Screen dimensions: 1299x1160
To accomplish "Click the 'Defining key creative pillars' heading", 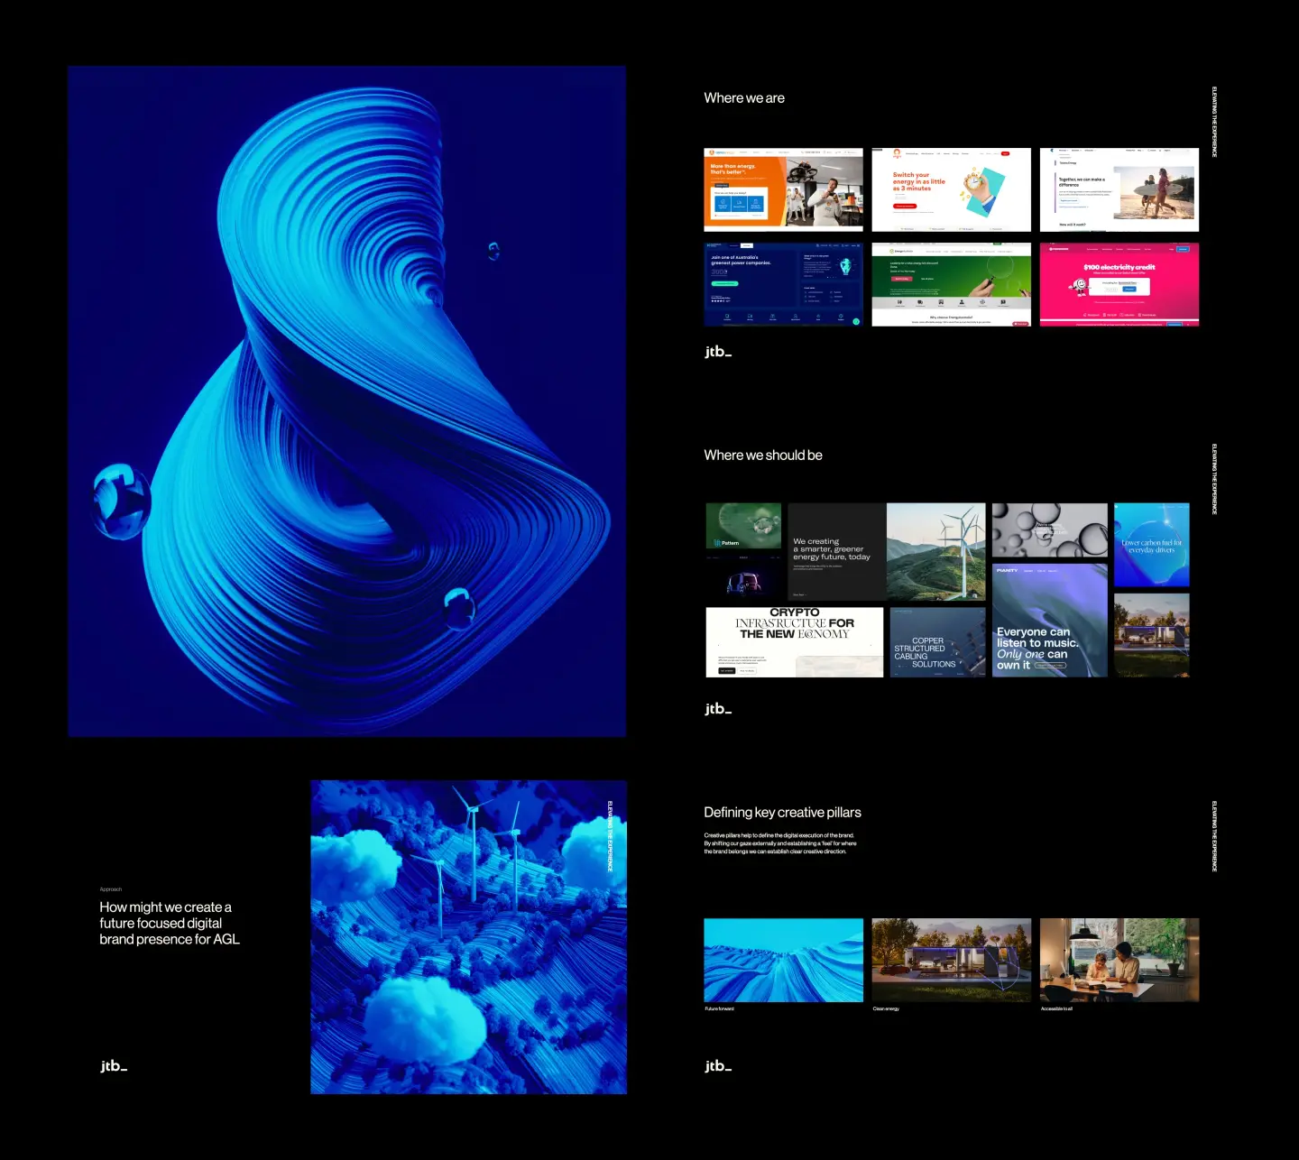I will point(782,813).
